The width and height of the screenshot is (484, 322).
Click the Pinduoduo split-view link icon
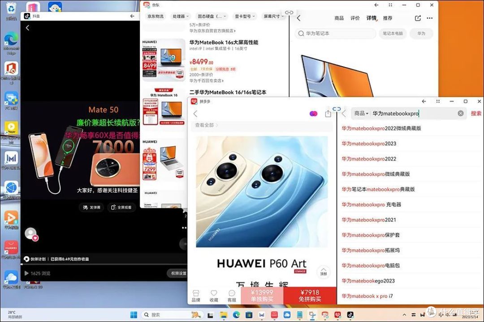pos(337,109)
